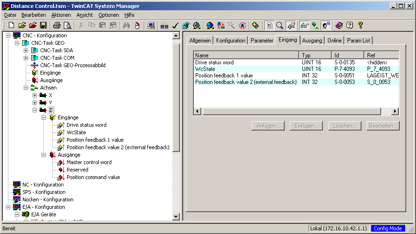Open the Hilfe menu

coord(130,15)
